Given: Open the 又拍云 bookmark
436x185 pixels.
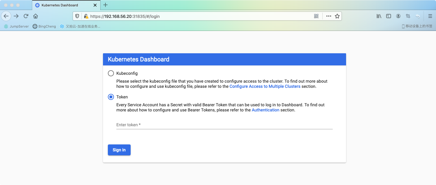Looking at the screenshot, I should point(80,26).
